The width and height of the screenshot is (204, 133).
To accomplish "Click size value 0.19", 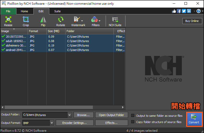I will (x=51, y=45).
